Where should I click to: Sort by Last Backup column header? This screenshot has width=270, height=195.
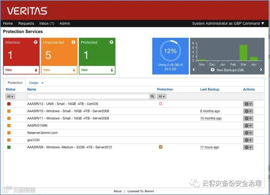coord(210,90)
